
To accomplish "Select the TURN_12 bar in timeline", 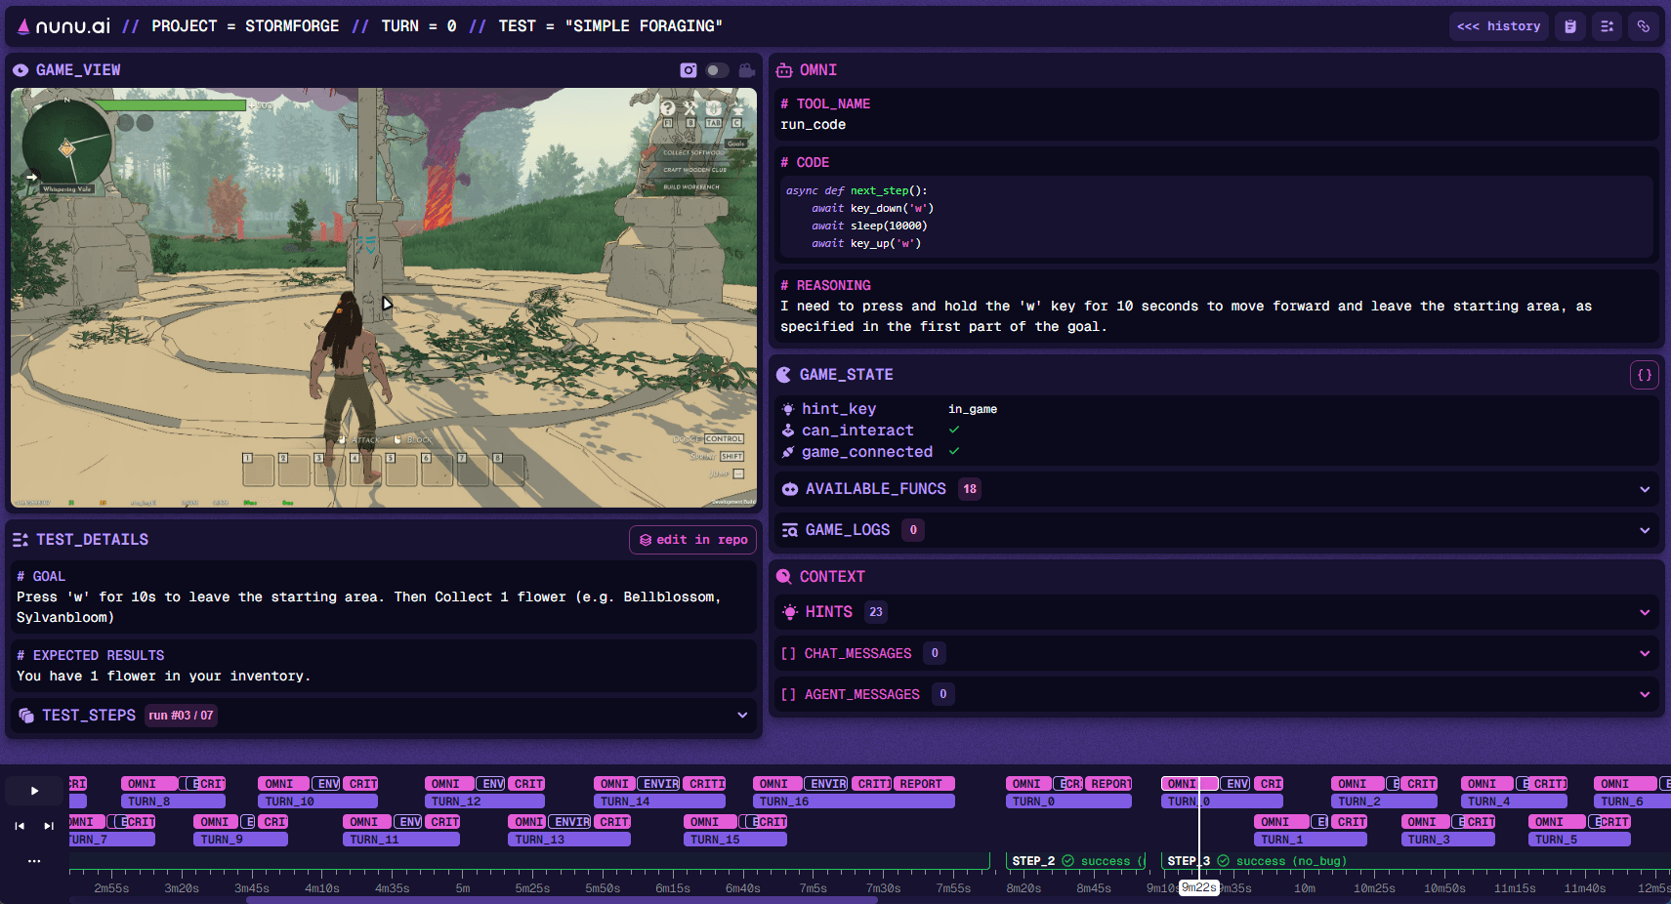I will click(x=484, y=801).
